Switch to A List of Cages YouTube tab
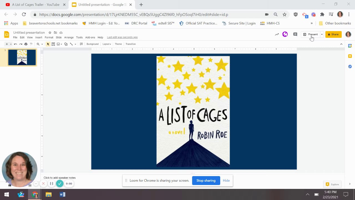Viewport: 355px width, 200px height. pyautogui.click(x=35, y=5)
